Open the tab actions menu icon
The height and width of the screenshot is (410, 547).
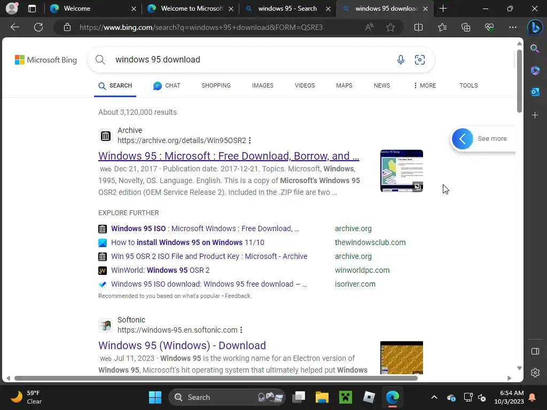point(32,9)
